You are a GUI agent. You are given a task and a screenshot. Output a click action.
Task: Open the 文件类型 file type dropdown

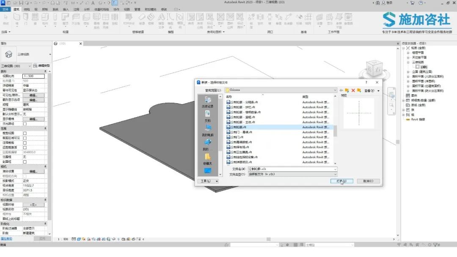tap(292, 174)
